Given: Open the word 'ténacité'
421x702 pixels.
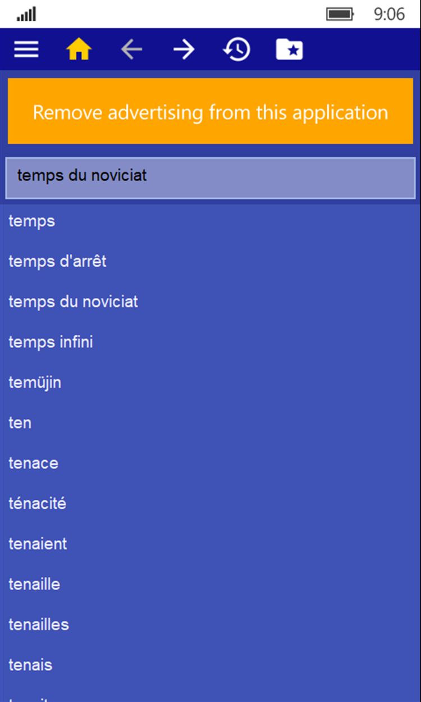Looking at the screenshot, I should pos(37,504).
